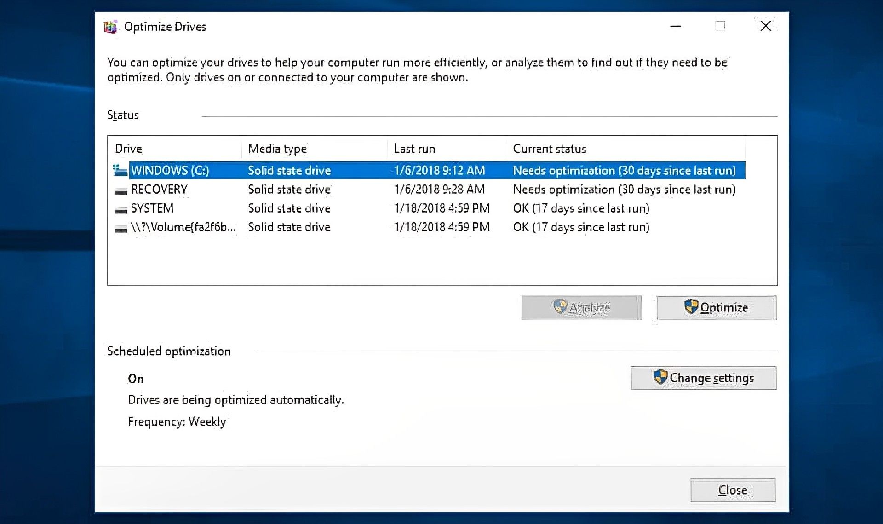The width and height of the screenshot is (883, 524).
Task: Click the shield icon on Change settings
Action: (x=660, y=377)
